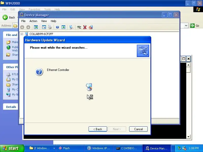Click the Device Man... taskbar button
Viewport: 203px width, 152px height.
pos(157,148)
